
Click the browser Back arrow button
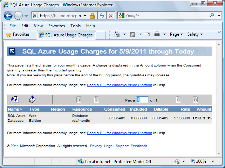click(x=8, y=16)
